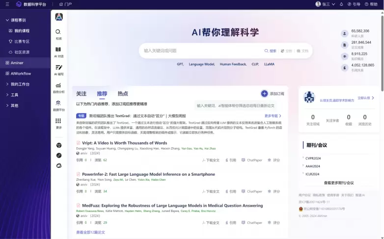Click the 更多 grid icon
Screen dimensions: 384x239
(58, 121)
